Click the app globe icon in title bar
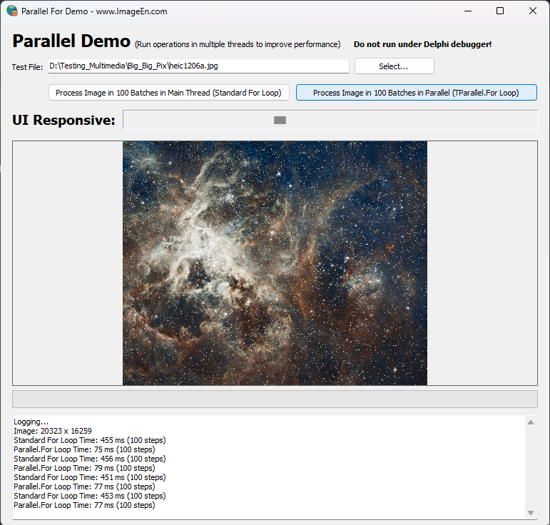This screenshot has height=525, width=550. click(x=12, y=11)
